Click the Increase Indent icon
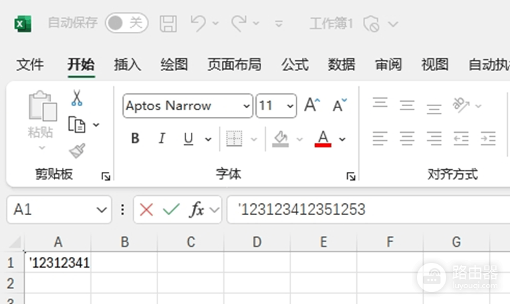The height and width of the screenshot is (304, 510). 488,139
